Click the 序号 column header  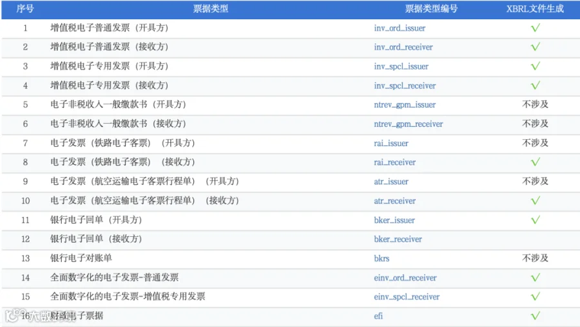click(25, 9)
